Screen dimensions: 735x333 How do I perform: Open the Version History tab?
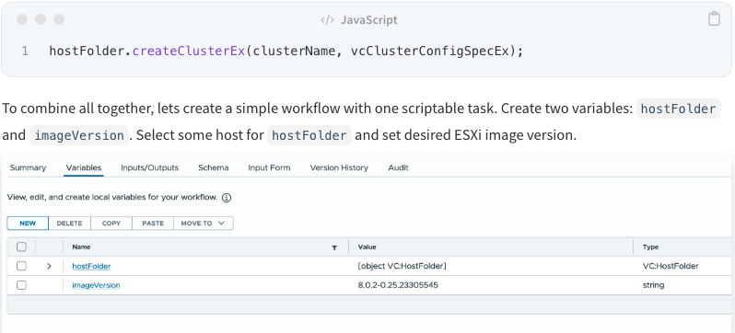point(339,167)
